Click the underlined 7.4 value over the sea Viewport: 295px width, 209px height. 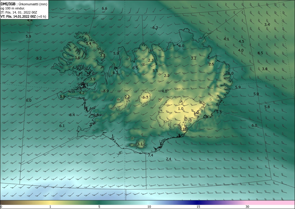coord(168,159)
